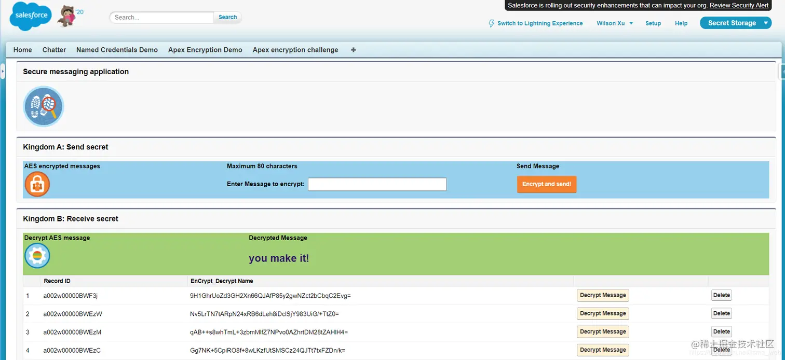This screenshot has height=360, width=785.
Task: Click the EnCrypt_Decrypt Name column header
Action: pyautogui.click(x=222, y=281)
